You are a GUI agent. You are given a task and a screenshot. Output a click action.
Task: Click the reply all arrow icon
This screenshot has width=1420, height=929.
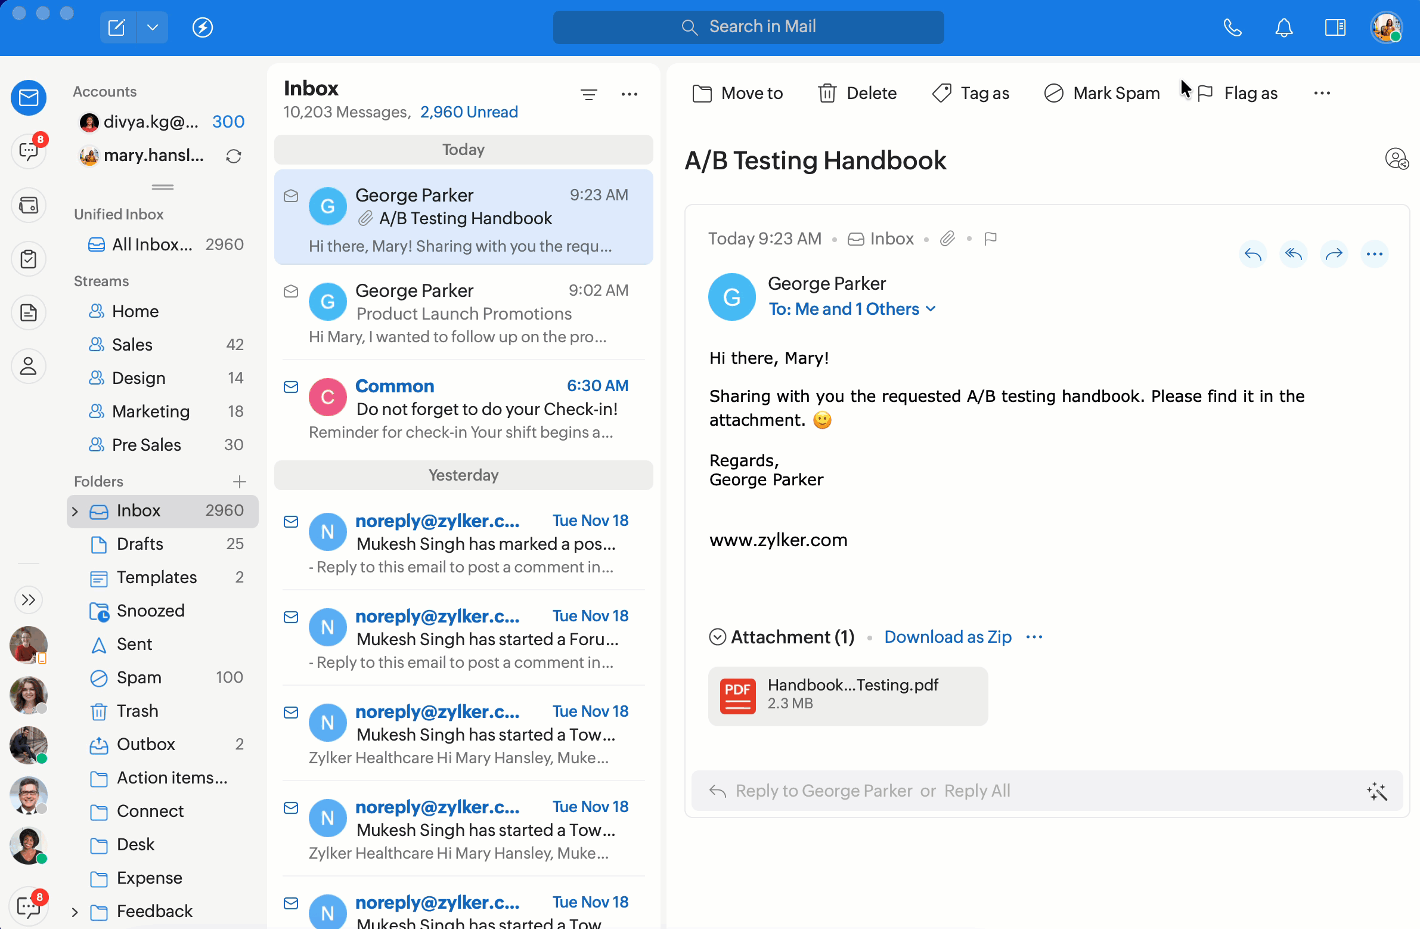pos(1293,255)
